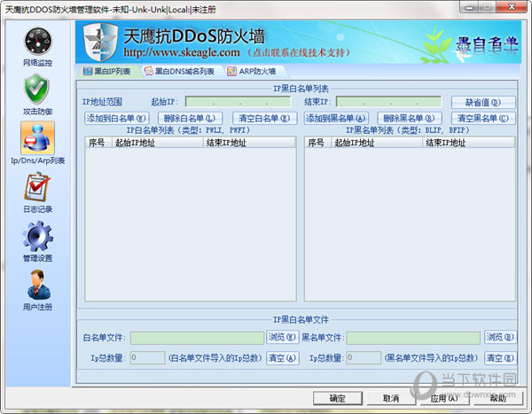Close the firewall window
The width and height of the screenshot is (532, 414).
click(x=512, y=7)
